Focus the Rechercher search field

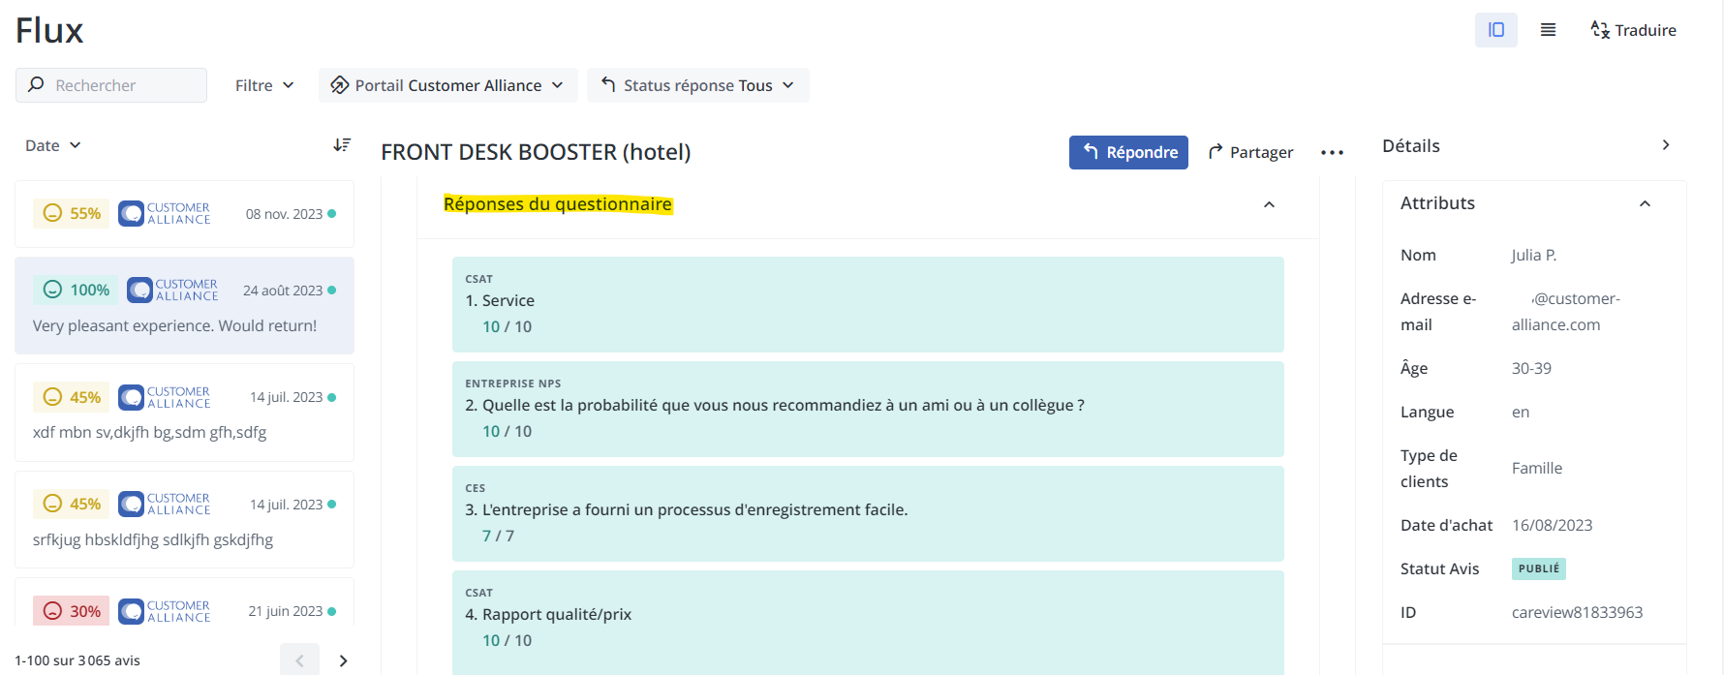(111, 85)
